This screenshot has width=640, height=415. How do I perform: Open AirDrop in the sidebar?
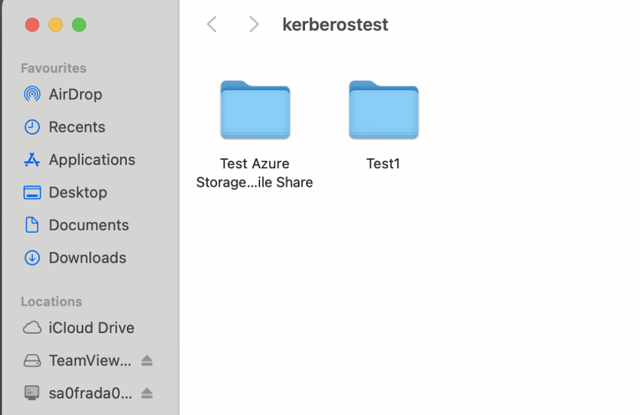point(75,94)
